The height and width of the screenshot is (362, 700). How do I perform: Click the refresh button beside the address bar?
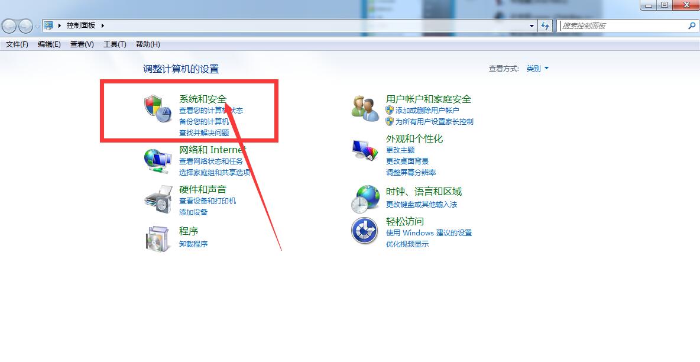545,26
